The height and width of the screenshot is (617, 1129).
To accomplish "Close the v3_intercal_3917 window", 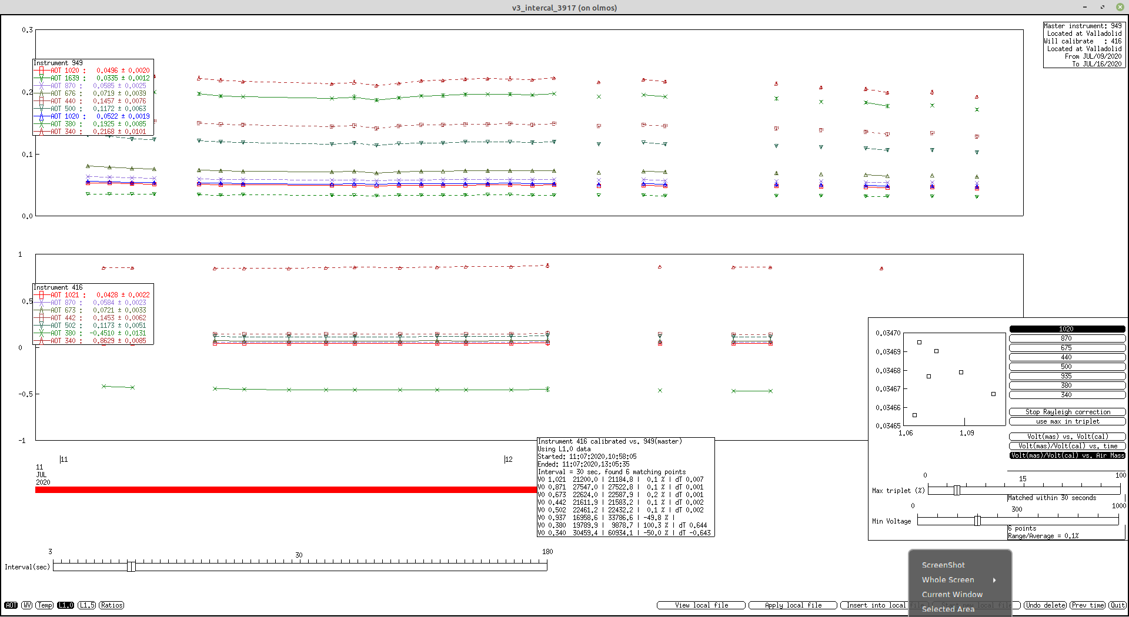I will (x=1120, y=7).
